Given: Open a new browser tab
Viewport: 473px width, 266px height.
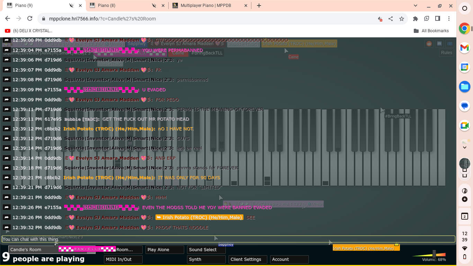Looking at the screenshot, I should click(x=259, y=6).
